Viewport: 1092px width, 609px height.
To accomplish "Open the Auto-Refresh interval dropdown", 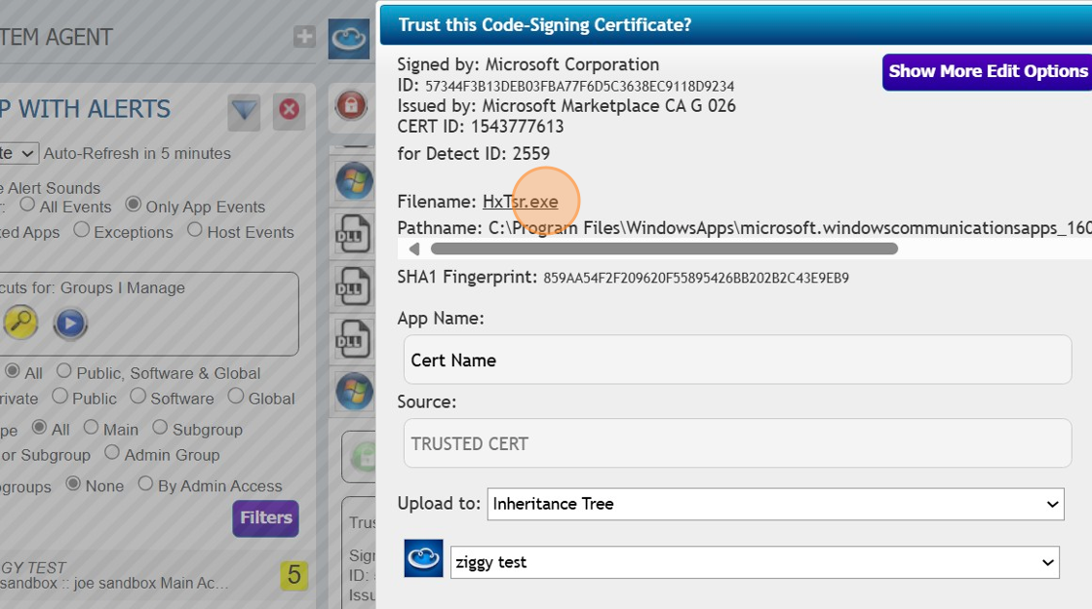I will tap(21, 153).
